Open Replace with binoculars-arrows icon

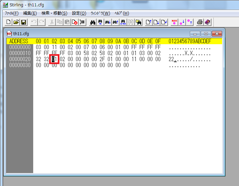point(100,22)
